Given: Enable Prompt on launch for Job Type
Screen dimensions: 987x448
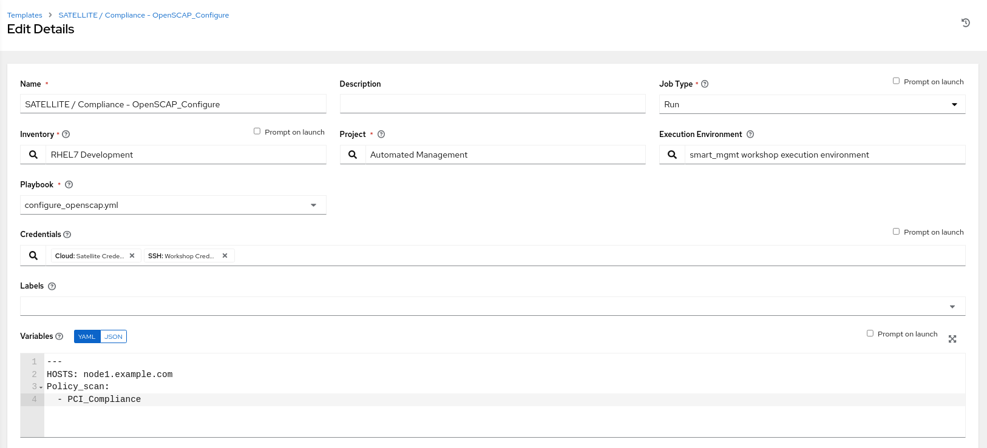Looking at the screenshot, I should click(x=896, y=81).
